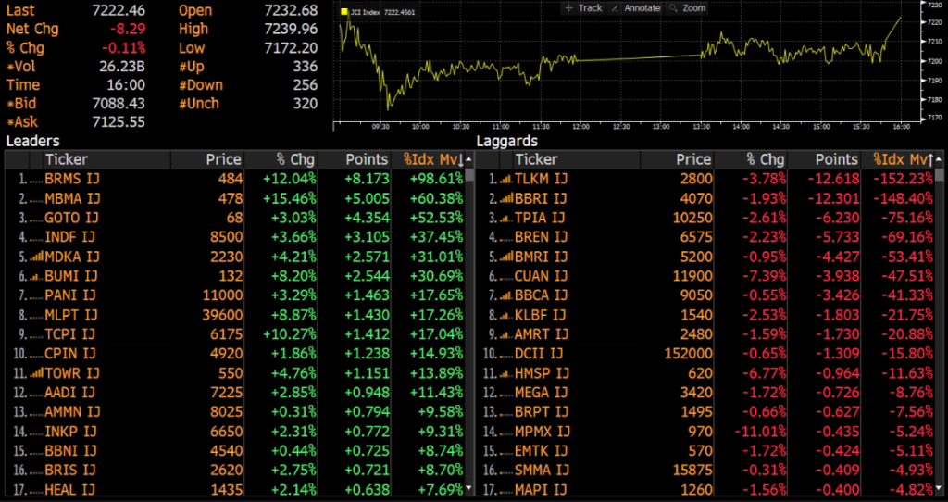The width and height of the screenshot is (948, 502).
Task: Click the volume bars icon beside TLKM IJ
Action: (x=505, y=179)
